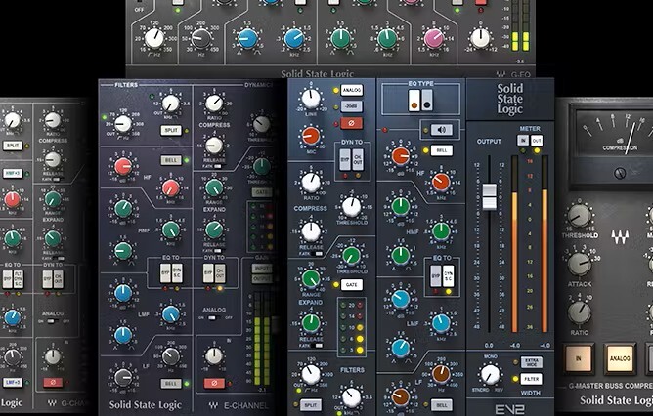This screenshot has height=416, width=653.
Task: Click EQ TO DYN S-C button in E-Channel
Action: point(177,272)
